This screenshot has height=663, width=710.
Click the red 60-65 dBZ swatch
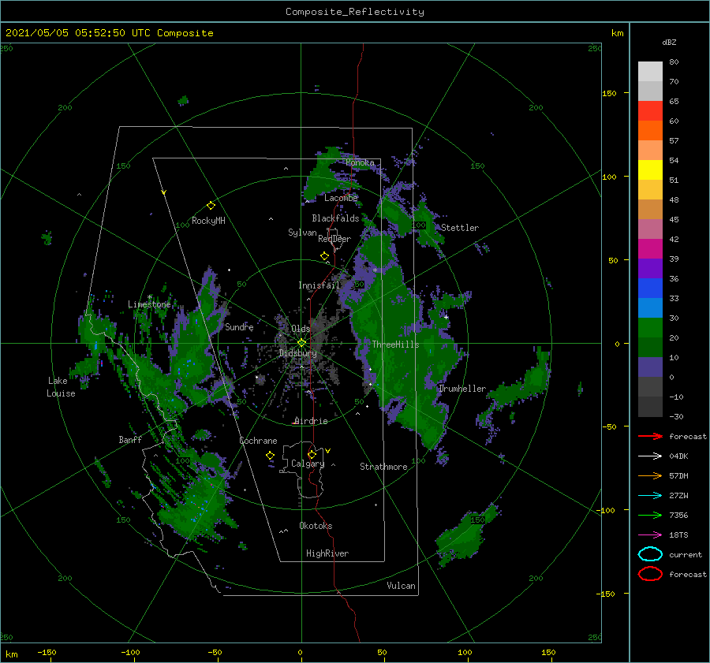tap(650, 110)
